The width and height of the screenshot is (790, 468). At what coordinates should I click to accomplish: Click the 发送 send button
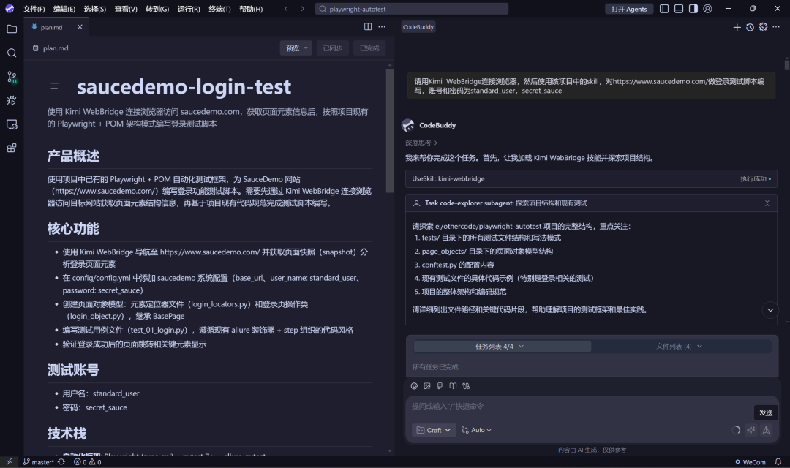[766, 412]
